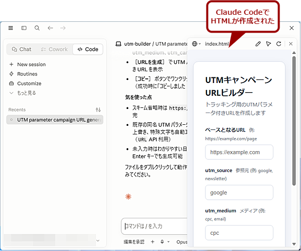Click the search magnifier icon

37,28
